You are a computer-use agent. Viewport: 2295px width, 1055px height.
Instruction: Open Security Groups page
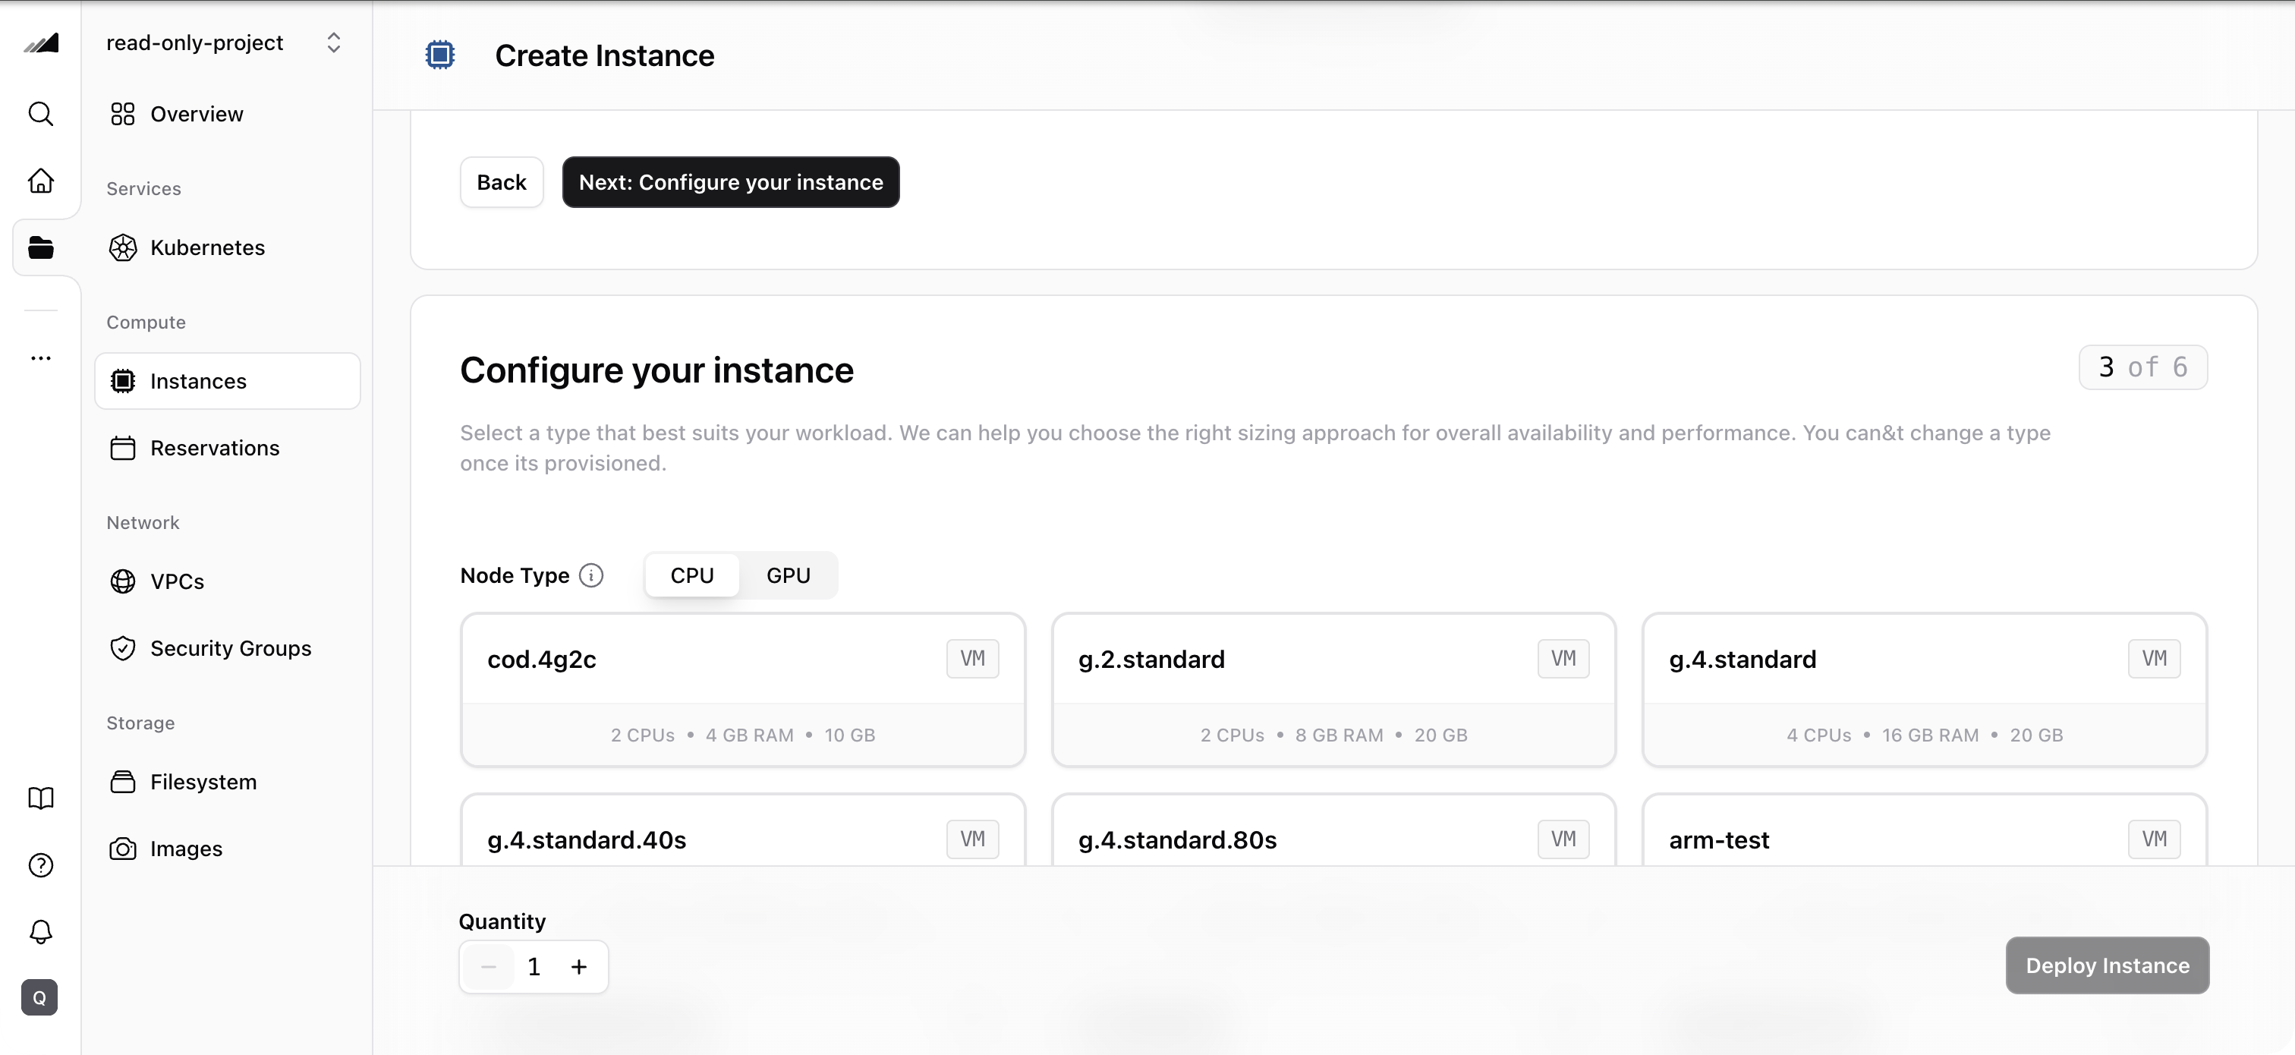227,649
